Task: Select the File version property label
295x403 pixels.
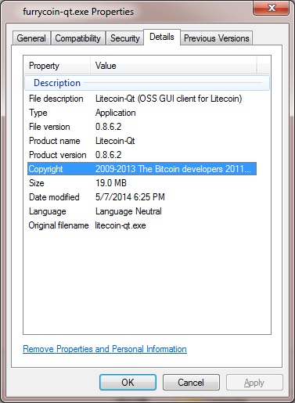Action: [49, 127]
